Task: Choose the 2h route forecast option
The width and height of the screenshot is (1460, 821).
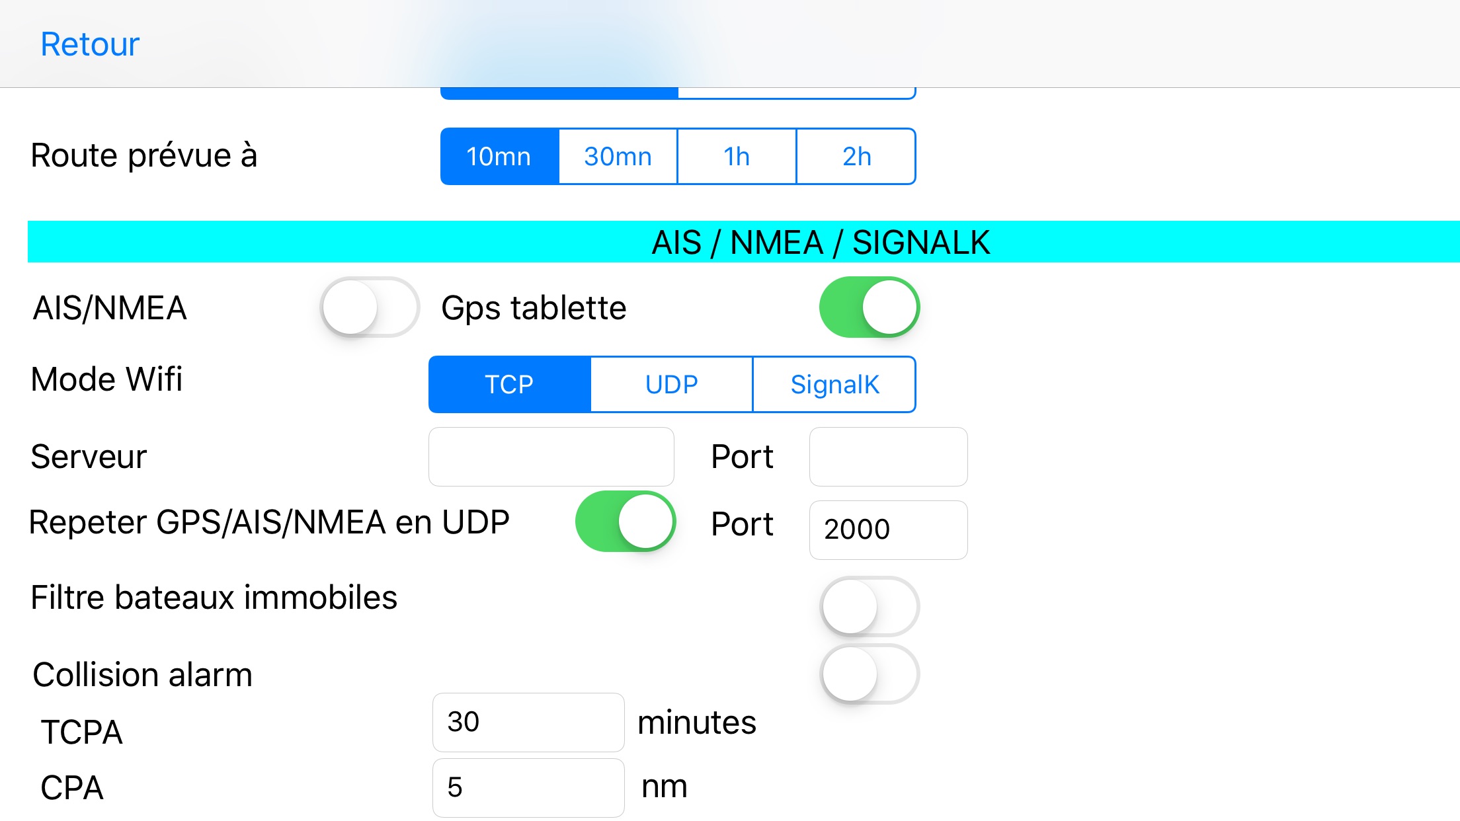Action: [x=856, y=157]
